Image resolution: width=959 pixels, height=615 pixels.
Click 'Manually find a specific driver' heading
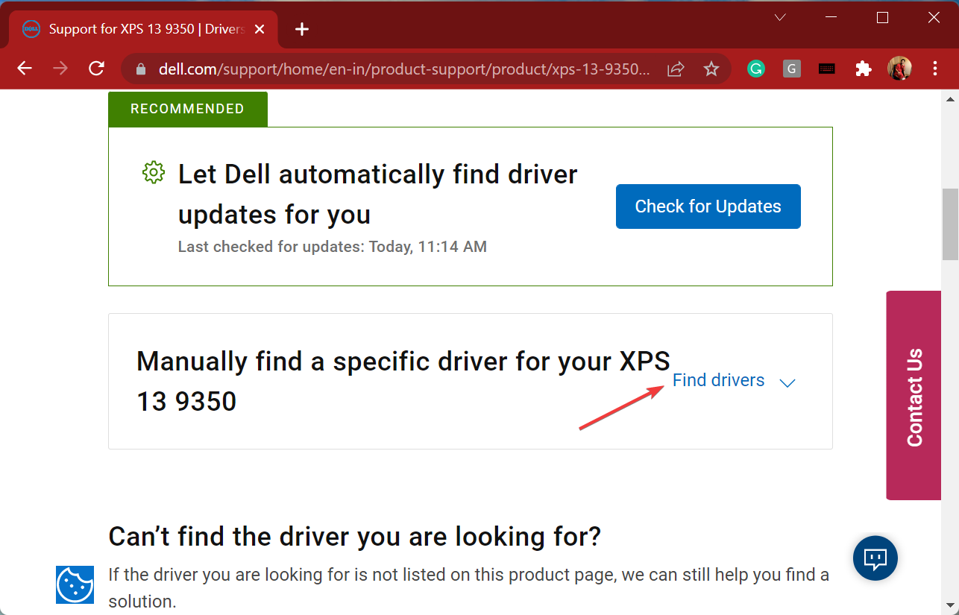pyautogui.click(x=403, y=381)
